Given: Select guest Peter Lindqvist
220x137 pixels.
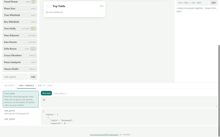Looking at the screenshot, I should tap(20, 62).
